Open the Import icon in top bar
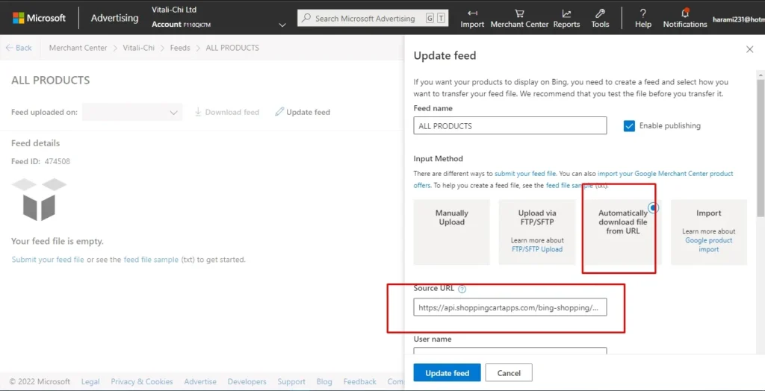This screenshot has width=765, height=391. 472,13
